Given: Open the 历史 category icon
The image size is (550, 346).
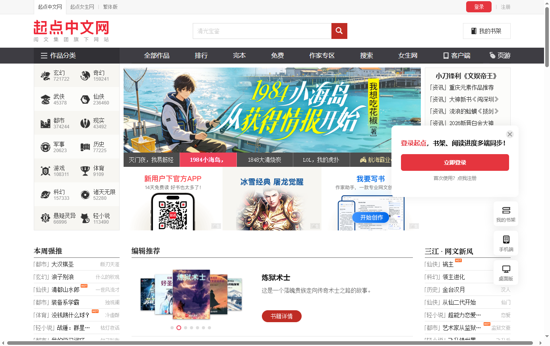Looking at the screenshot, I should coord(85,147).
